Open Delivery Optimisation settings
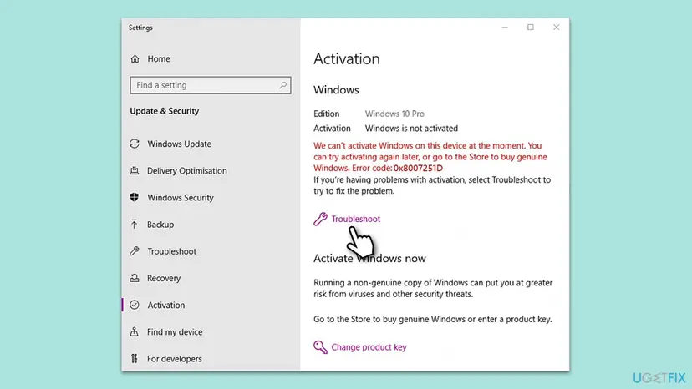 click(186, 170)
